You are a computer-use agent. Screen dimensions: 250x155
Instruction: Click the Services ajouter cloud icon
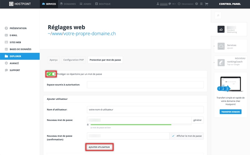tap(221, 46)
